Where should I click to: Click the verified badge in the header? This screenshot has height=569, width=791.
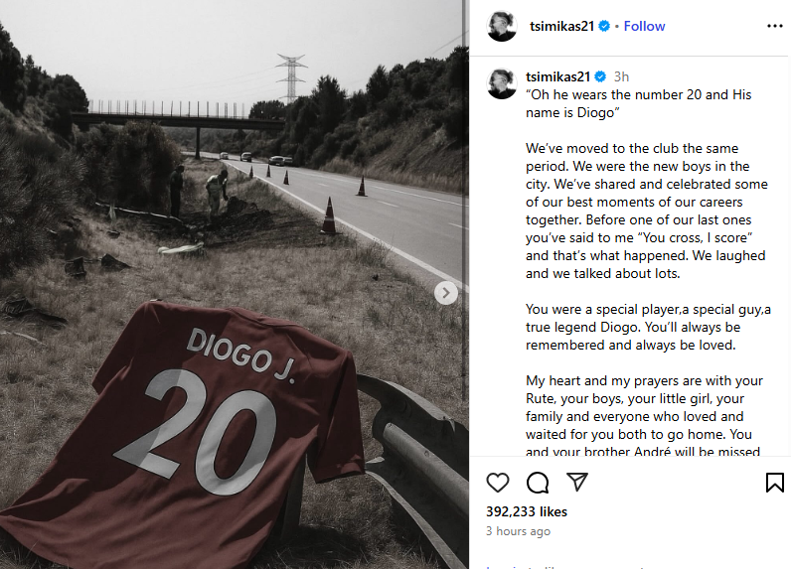(x=604, y=27)
